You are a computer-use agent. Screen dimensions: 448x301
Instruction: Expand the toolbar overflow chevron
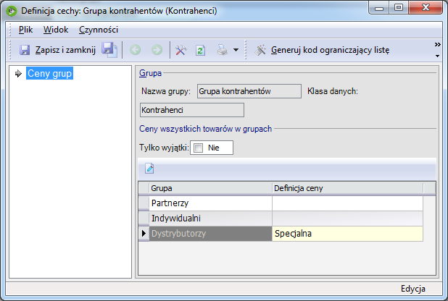pyautogui.click(x=437, y=44)
